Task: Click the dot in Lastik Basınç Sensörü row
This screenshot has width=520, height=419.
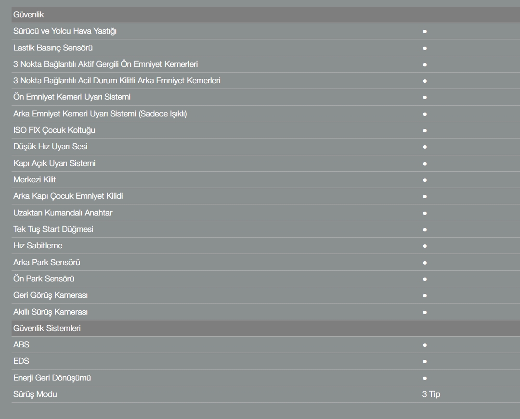Action: 425,49
